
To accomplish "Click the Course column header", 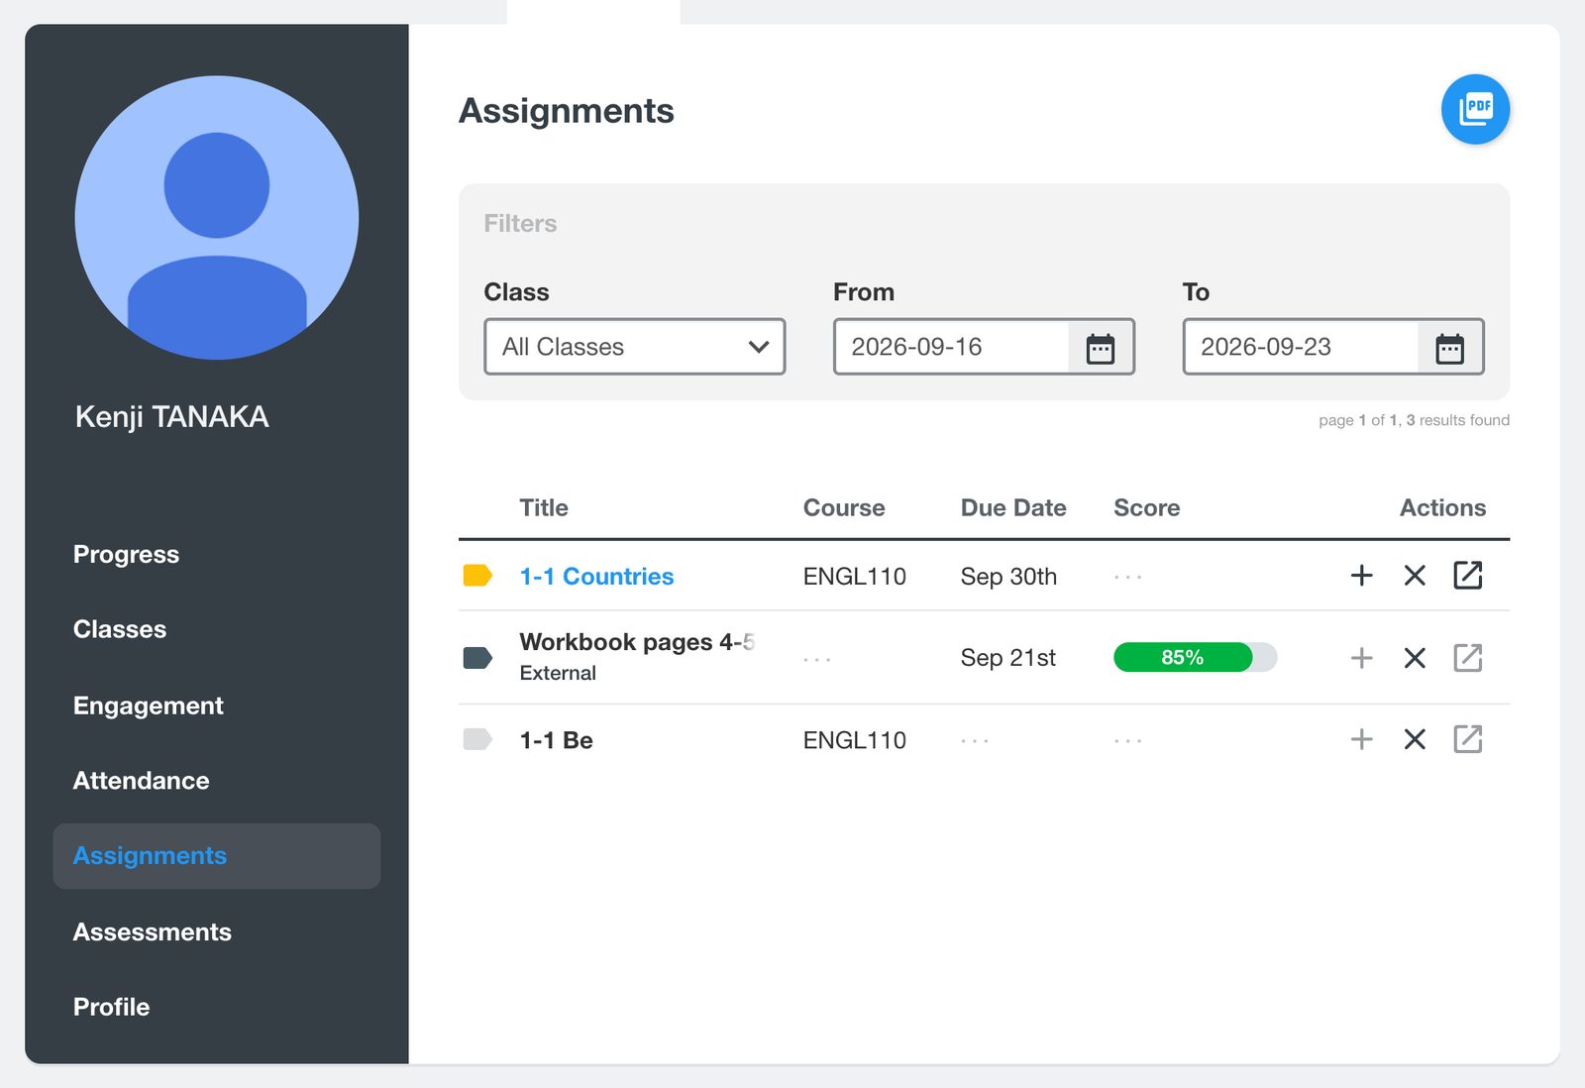I will [x=844, y=508].
